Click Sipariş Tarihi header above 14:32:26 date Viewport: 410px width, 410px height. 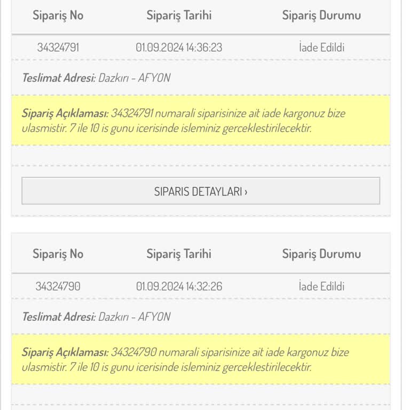(179, 254)
